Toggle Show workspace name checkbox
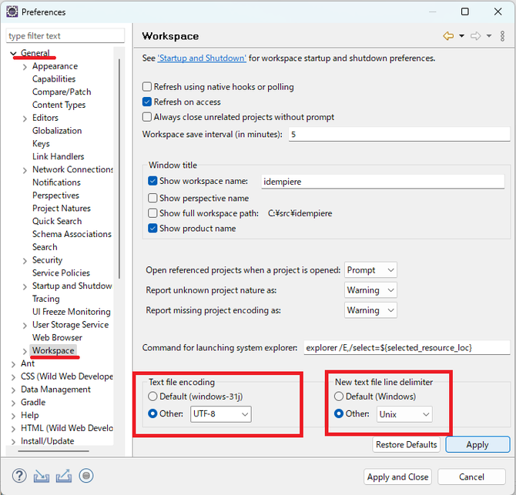 point(152,181)
